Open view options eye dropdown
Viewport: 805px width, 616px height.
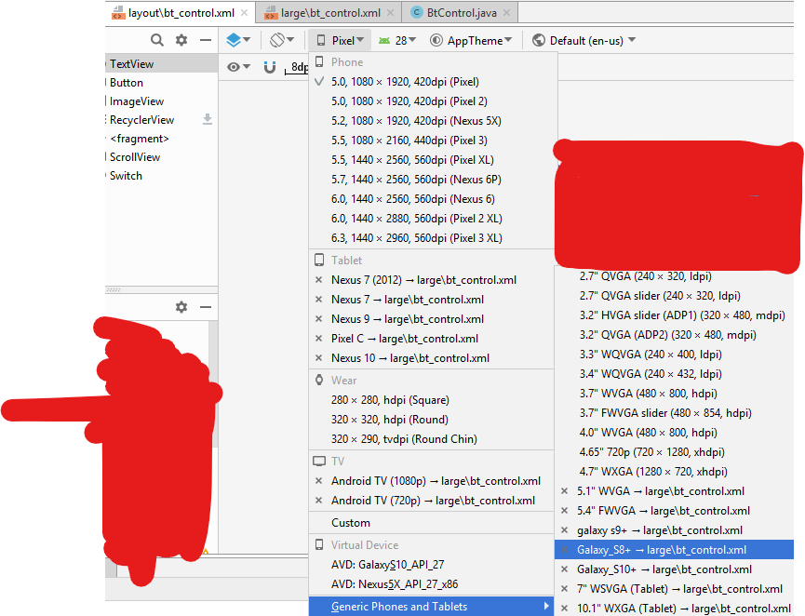239,67
